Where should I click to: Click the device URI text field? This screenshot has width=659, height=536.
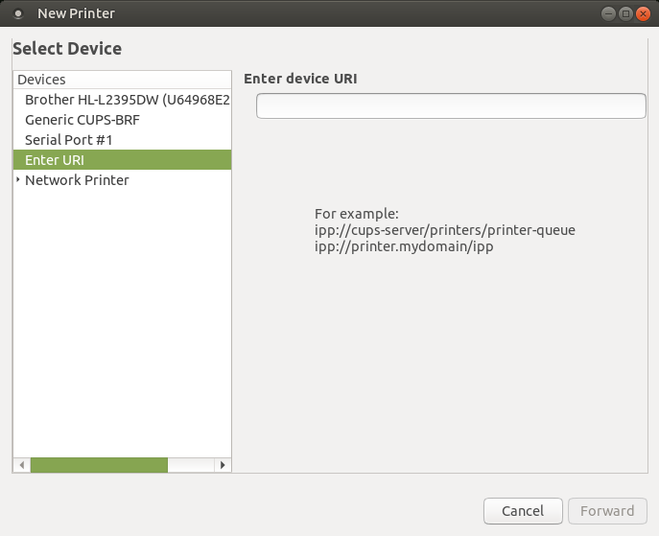[x=451, y=105]
